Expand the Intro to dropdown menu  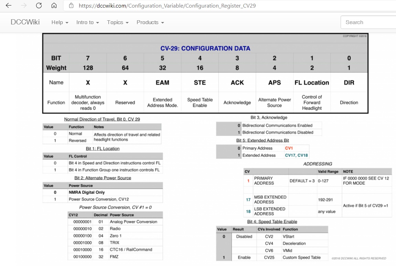point(88,22)
